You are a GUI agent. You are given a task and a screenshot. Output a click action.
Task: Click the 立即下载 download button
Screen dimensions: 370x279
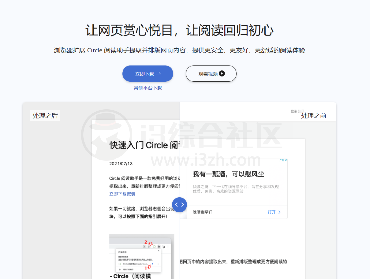coord(148,74)
